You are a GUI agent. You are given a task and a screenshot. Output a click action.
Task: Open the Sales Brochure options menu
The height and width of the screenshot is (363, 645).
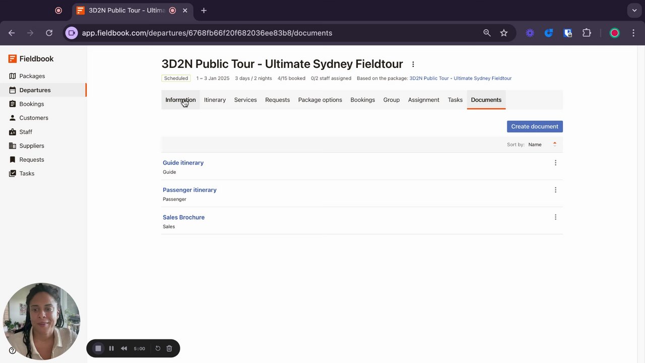pyautogui.click(x=555, y=217)
